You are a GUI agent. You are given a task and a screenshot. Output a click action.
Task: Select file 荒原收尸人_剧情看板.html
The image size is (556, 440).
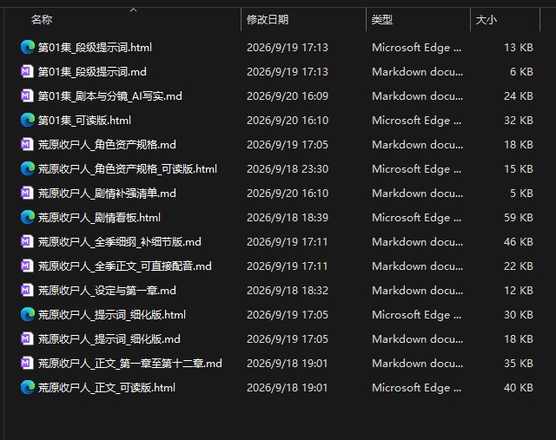(x=99, y=217)
